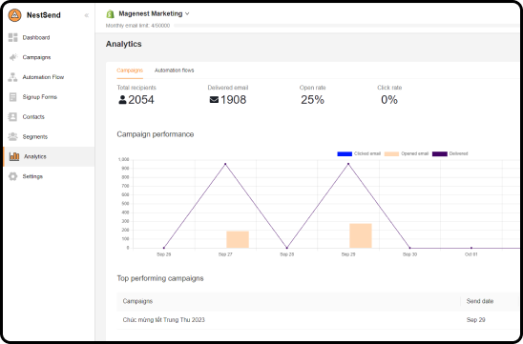Screen dimensions: 523x344
Task: Click the NestSend logo icon
Action: [14, 15]
